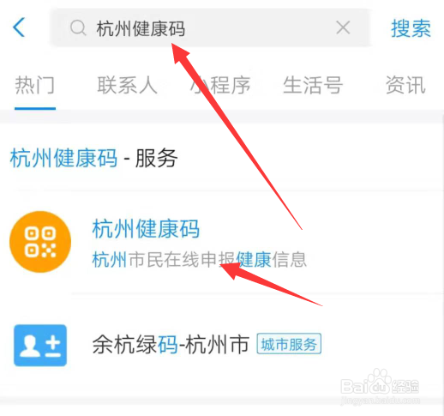
Task: Click the jingyan.baidu.com watermark text
Action: coord(381,401)
